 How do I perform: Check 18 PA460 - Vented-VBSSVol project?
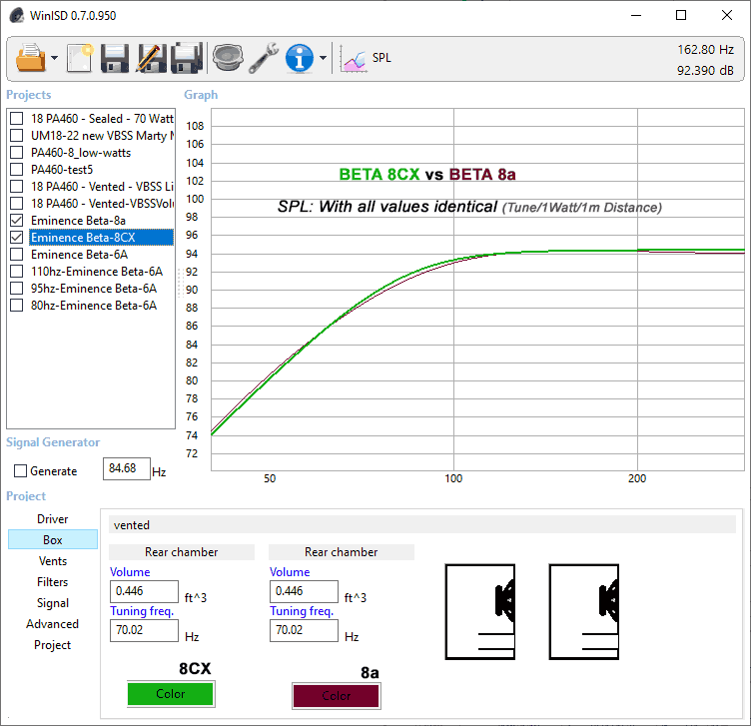[x=17, y=204]
